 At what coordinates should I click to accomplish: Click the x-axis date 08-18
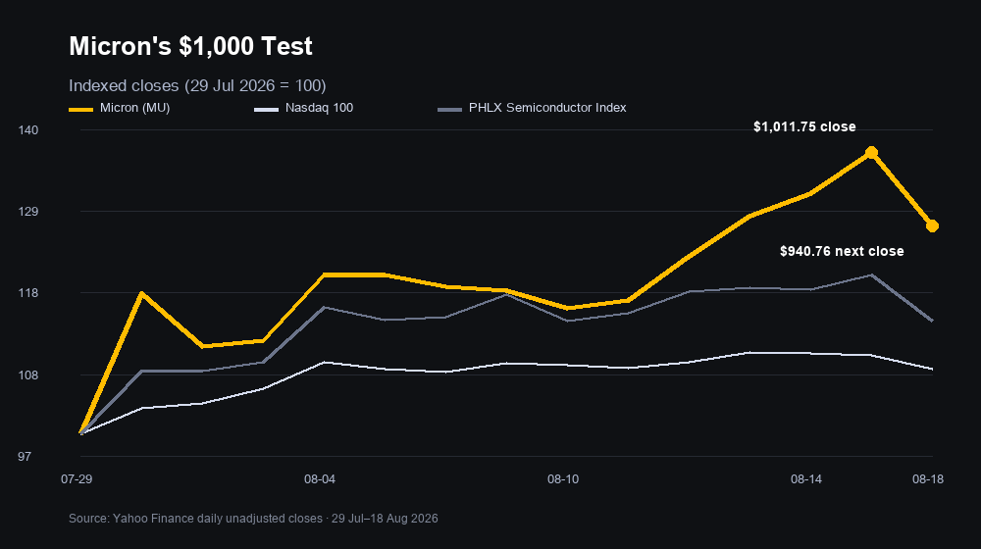point(928,479)
